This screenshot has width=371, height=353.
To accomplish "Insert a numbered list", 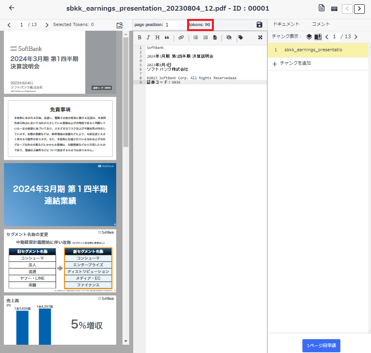I will point(206,37).
